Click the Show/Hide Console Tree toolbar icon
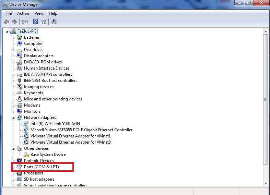Image resolution: width=270 pixels, height=195 pixels. pos(25,22)
